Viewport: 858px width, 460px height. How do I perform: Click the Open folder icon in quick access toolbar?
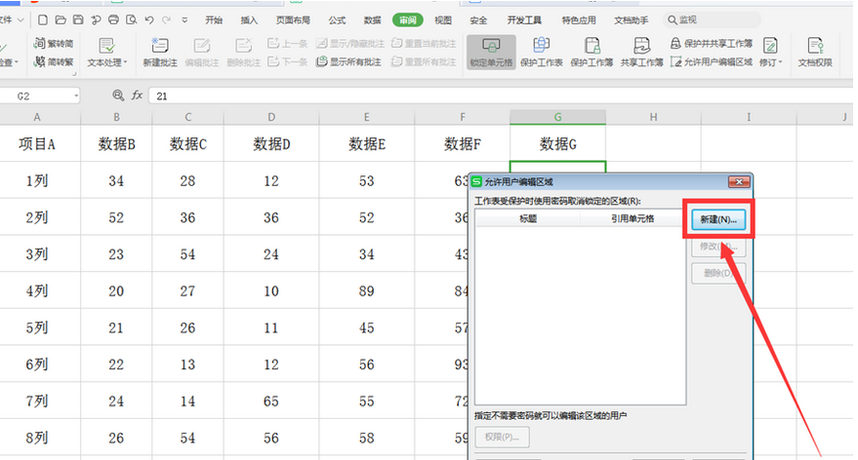point(61,20)
